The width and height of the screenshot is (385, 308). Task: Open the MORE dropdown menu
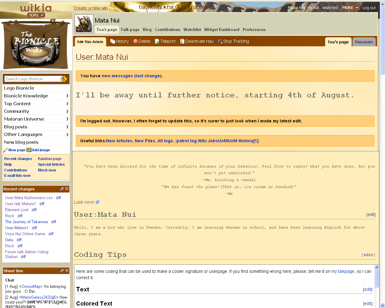pyautogui.click(x=350, y=8)
